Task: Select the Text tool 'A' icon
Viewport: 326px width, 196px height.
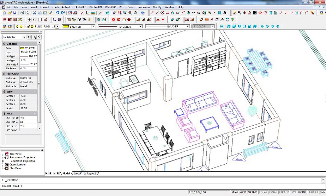Action: (225, 13)
